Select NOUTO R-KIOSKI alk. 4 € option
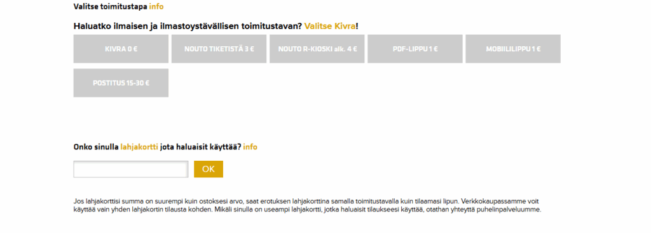Viewport: 651px width, 233px height. click(317, 49)
